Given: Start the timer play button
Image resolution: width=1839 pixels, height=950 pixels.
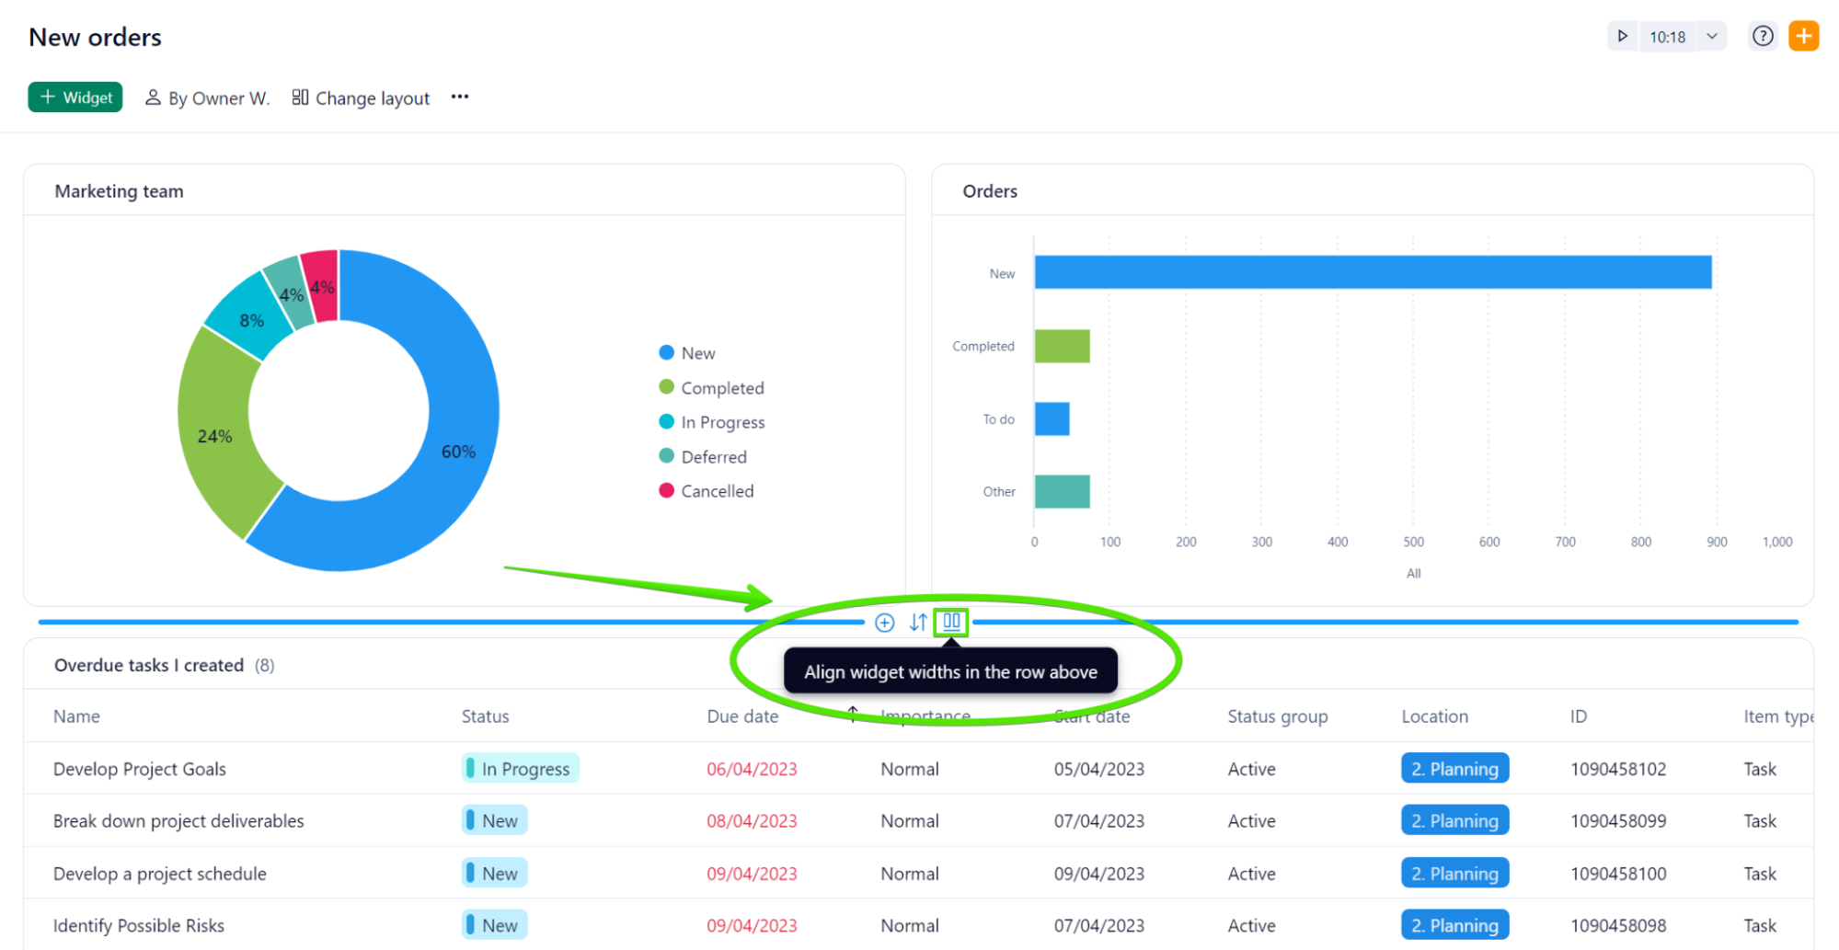Looking at the screenshot, I should [x=1623, y=37].
